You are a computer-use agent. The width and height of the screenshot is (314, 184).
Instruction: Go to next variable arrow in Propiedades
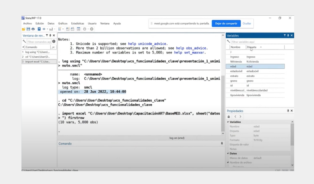(x=240, y=116)
